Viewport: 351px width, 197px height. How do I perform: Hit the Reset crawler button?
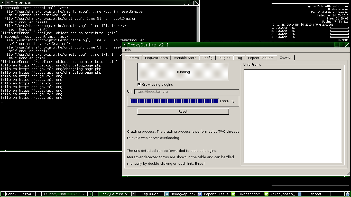(x=183, y=112)
